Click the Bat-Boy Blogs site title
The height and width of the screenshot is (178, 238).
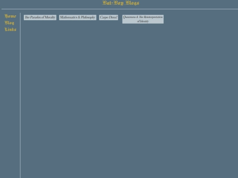click(x=121, y=3)
